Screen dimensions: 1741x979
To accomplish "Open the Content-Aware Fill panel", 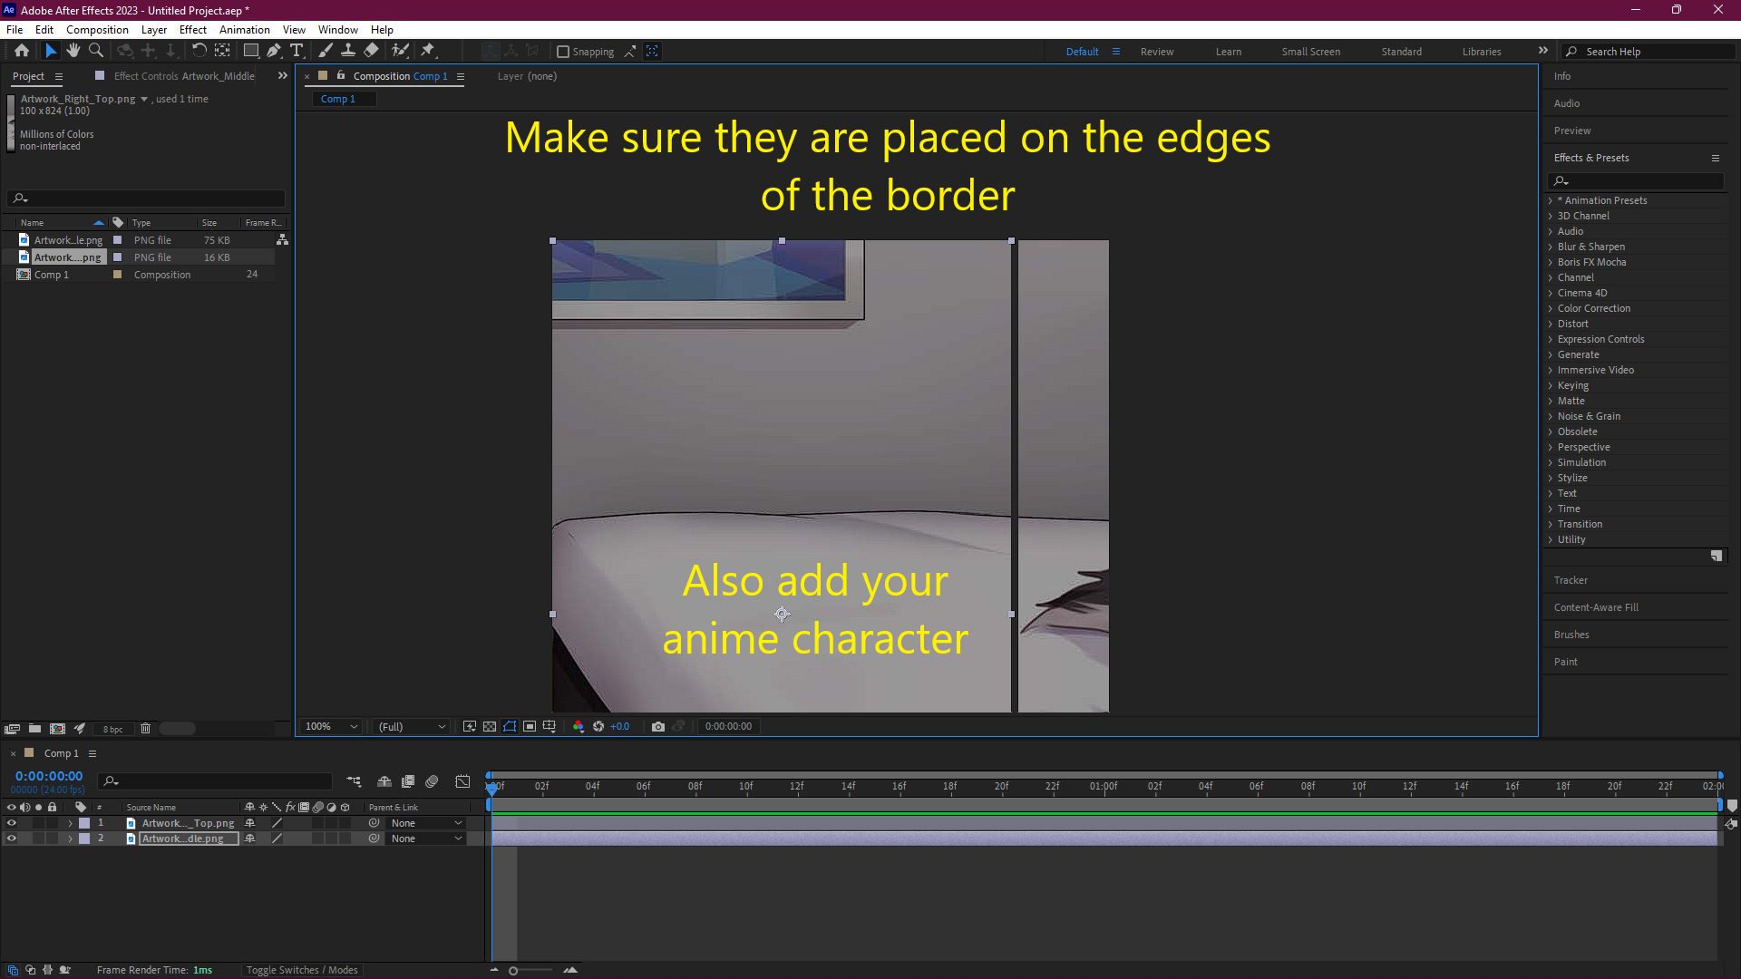I will [1596, 607].
